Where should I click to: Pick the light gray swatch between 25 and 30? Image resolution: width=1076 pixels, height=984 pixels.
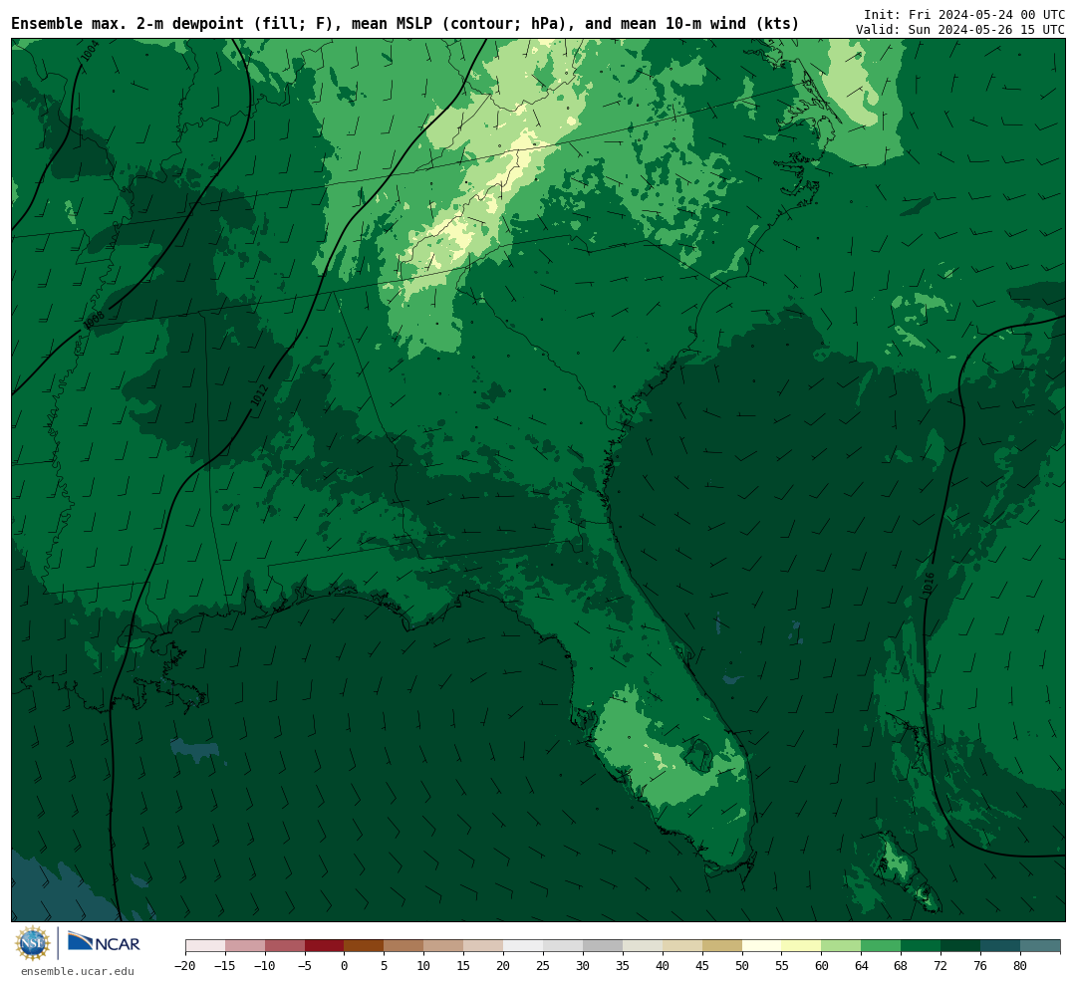click(563, 946)
